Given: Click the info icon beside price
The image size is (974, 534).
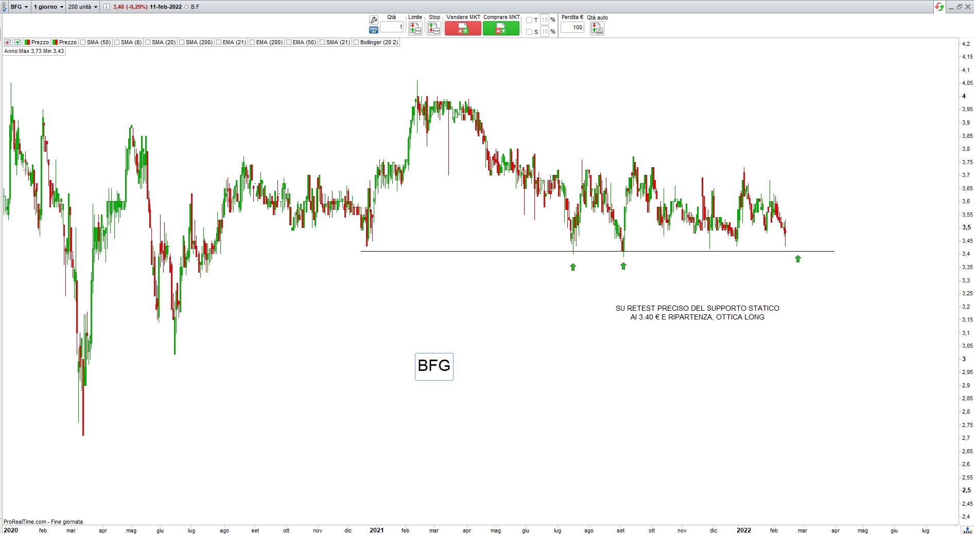Looking at the screenshot, I should 106,7.
